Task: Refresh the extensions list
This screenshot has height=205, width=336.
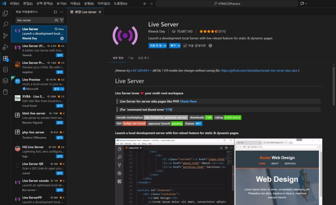Action: point(55,12)
